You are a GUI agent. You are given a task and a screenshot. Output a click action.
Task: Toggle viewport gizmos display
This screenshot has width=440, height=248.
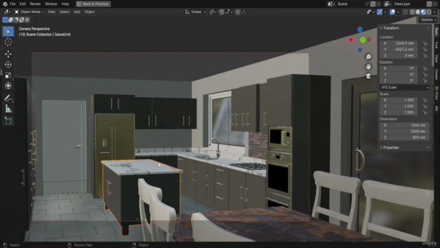click(x=379, y=12)
